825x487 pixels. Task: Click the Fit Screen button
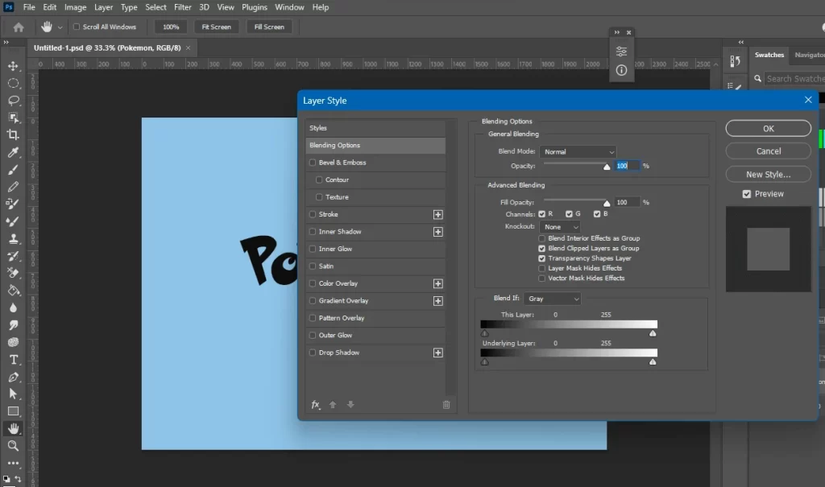216,26
